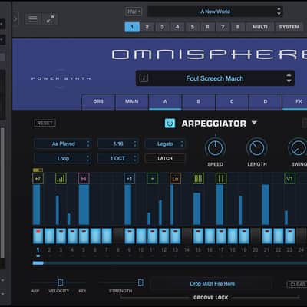Click the SWING knob
307x307 pixels.
299,147
